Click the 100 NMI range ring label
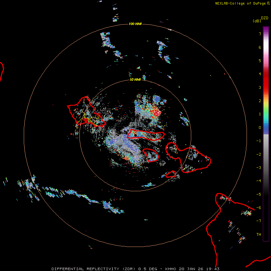 (x=135, y=24)
